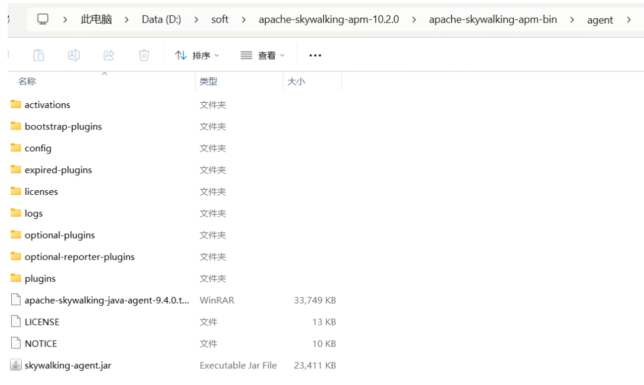Click the soft breadcrumb
Image resolution: width=644 pixels, height=385 pixels.
[x=220, y=19]
